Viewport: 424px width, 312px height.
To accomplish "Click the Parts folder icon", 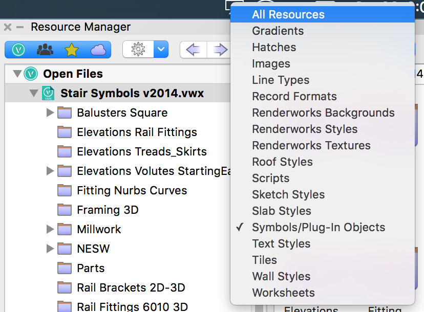I will pyautogui.click(x=65, y=268).
